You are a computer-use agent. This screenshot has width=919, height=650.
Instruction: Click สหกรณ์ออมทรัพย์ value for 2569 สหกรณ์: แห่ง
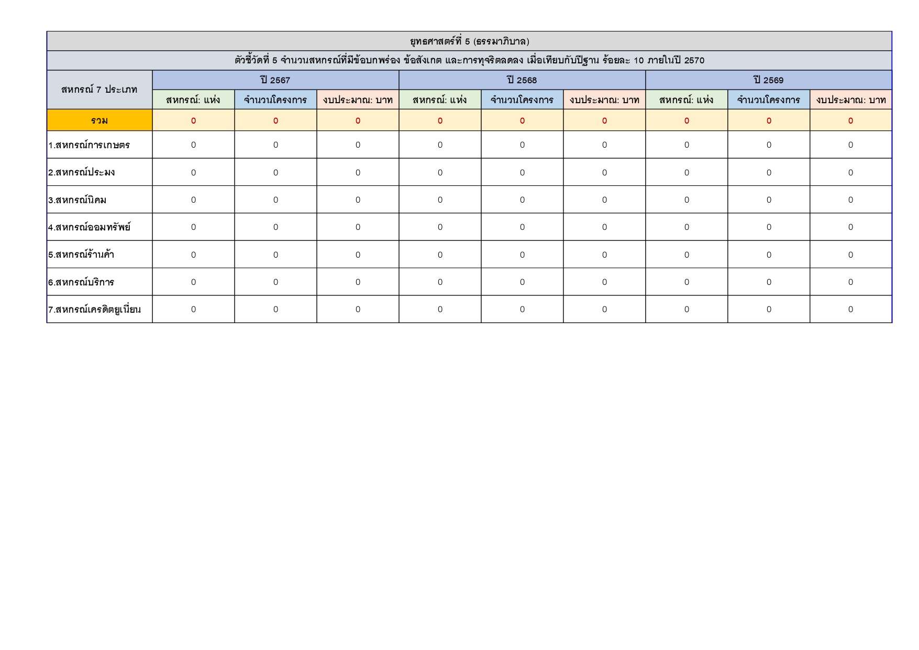687,227
